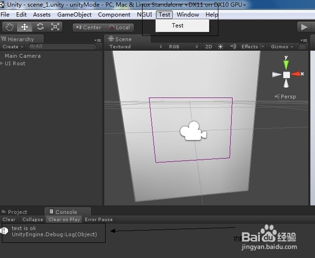Open the File menu
This screenshot has height=258, width=315.
pyautogui.click(x=5, y=15)
